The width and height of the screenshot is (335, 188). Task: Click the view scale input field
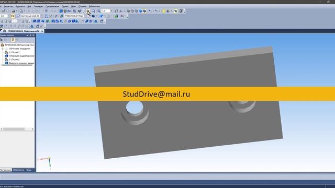point(106,11)
